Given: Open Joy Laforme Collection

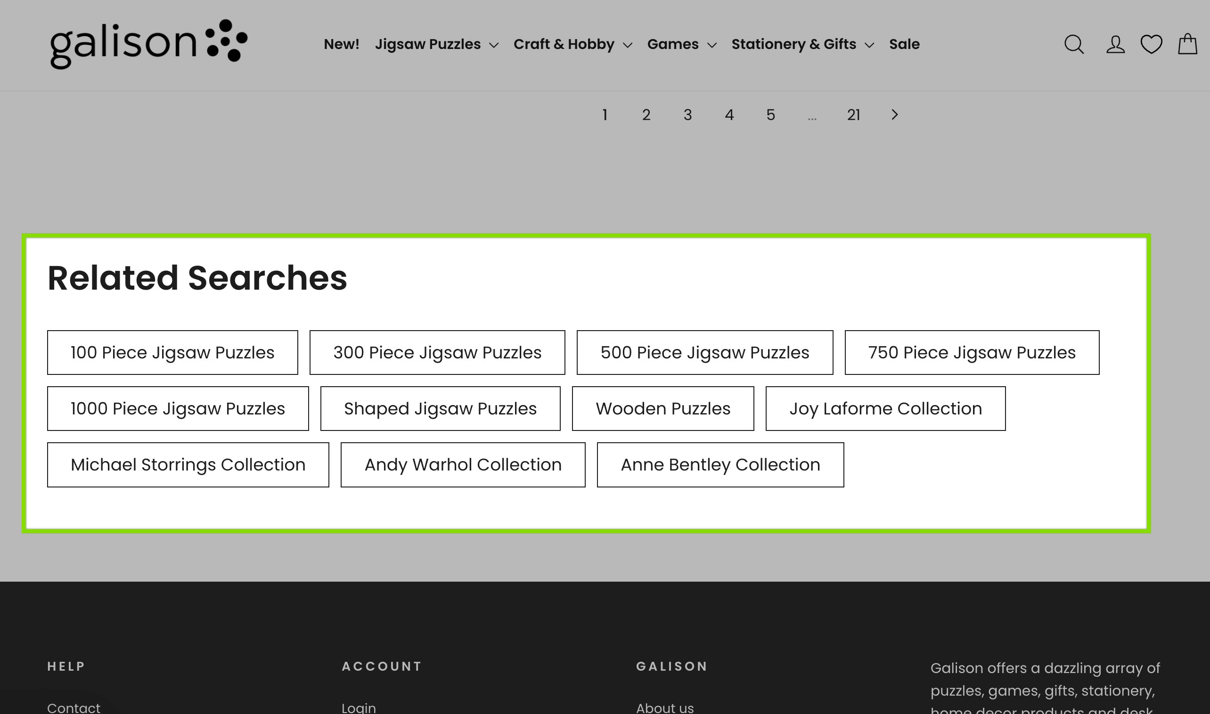Looking at the screenshot, I should click(885, 408).
